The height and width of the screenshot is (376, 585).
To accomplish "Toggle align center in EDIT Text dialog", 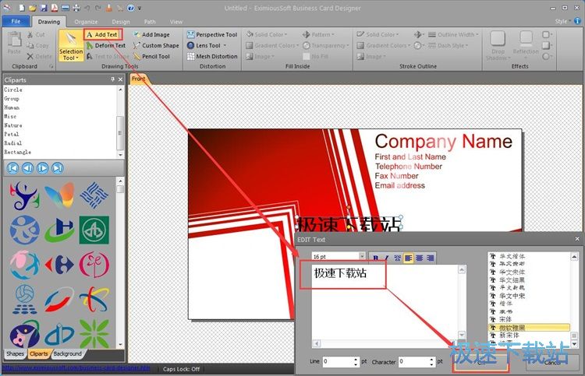I will [420, 258].
